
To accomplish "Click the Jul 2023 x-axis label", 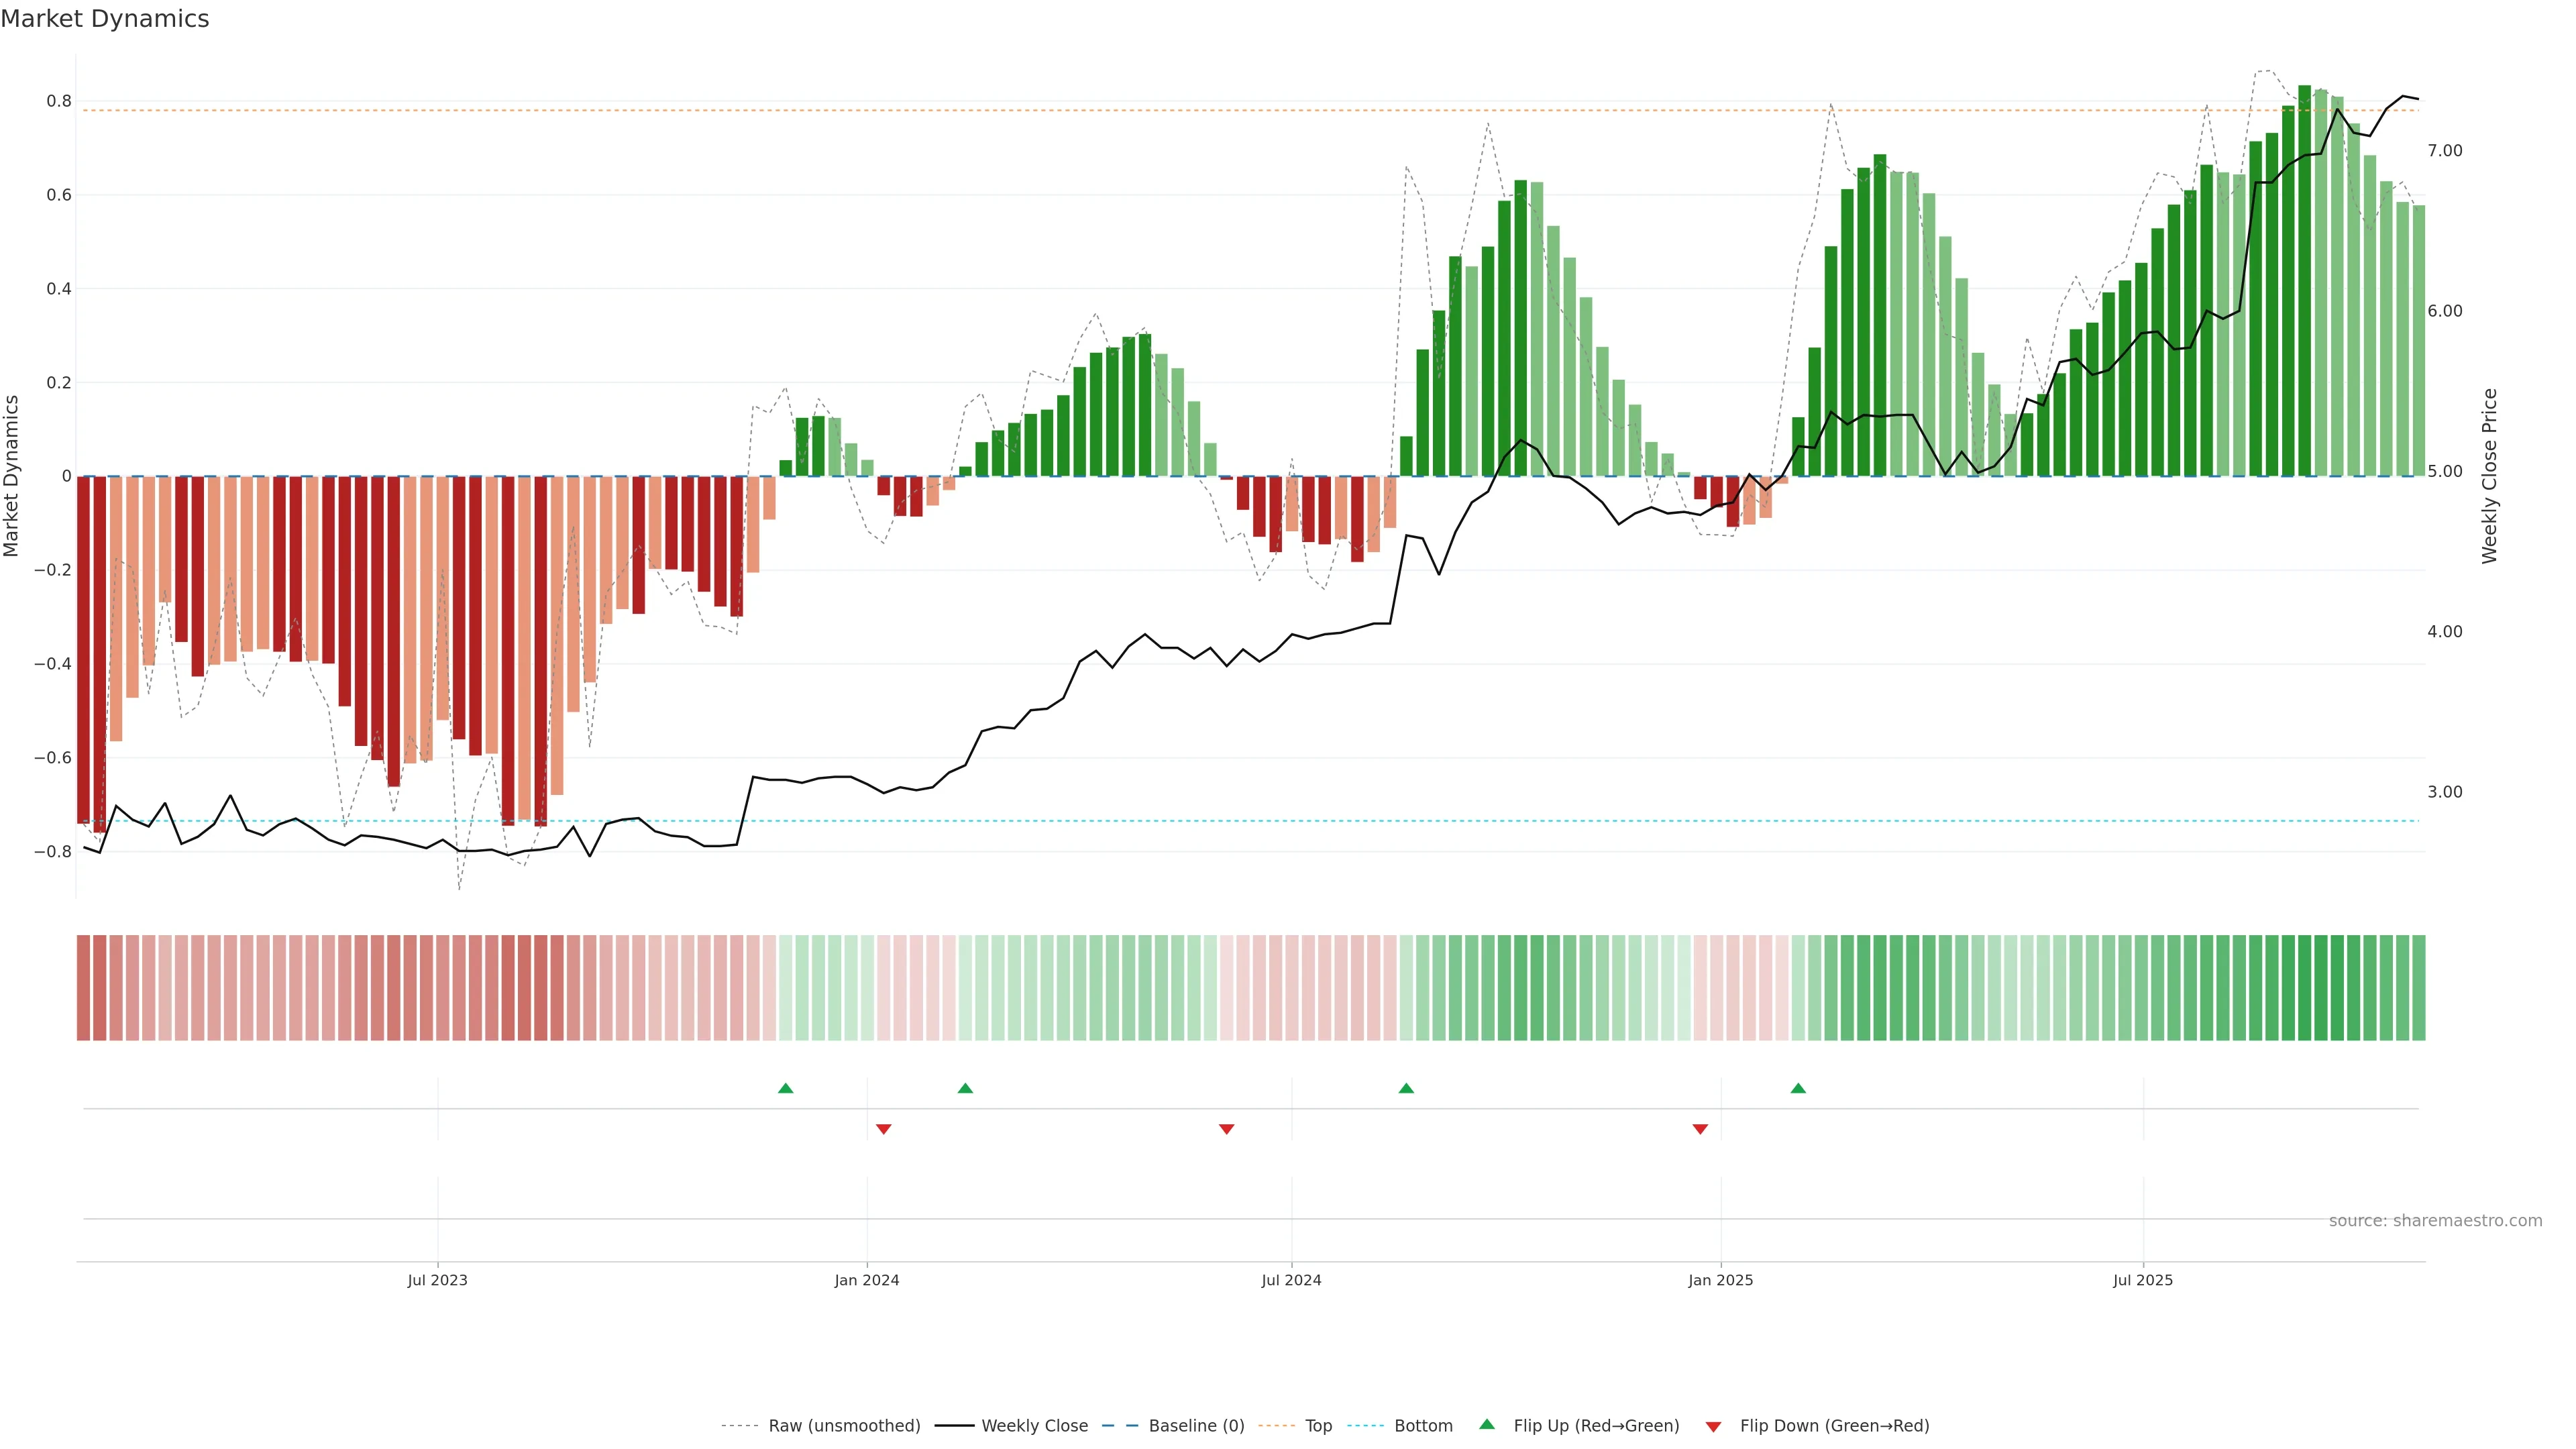I will click(x=437, y=1280).
